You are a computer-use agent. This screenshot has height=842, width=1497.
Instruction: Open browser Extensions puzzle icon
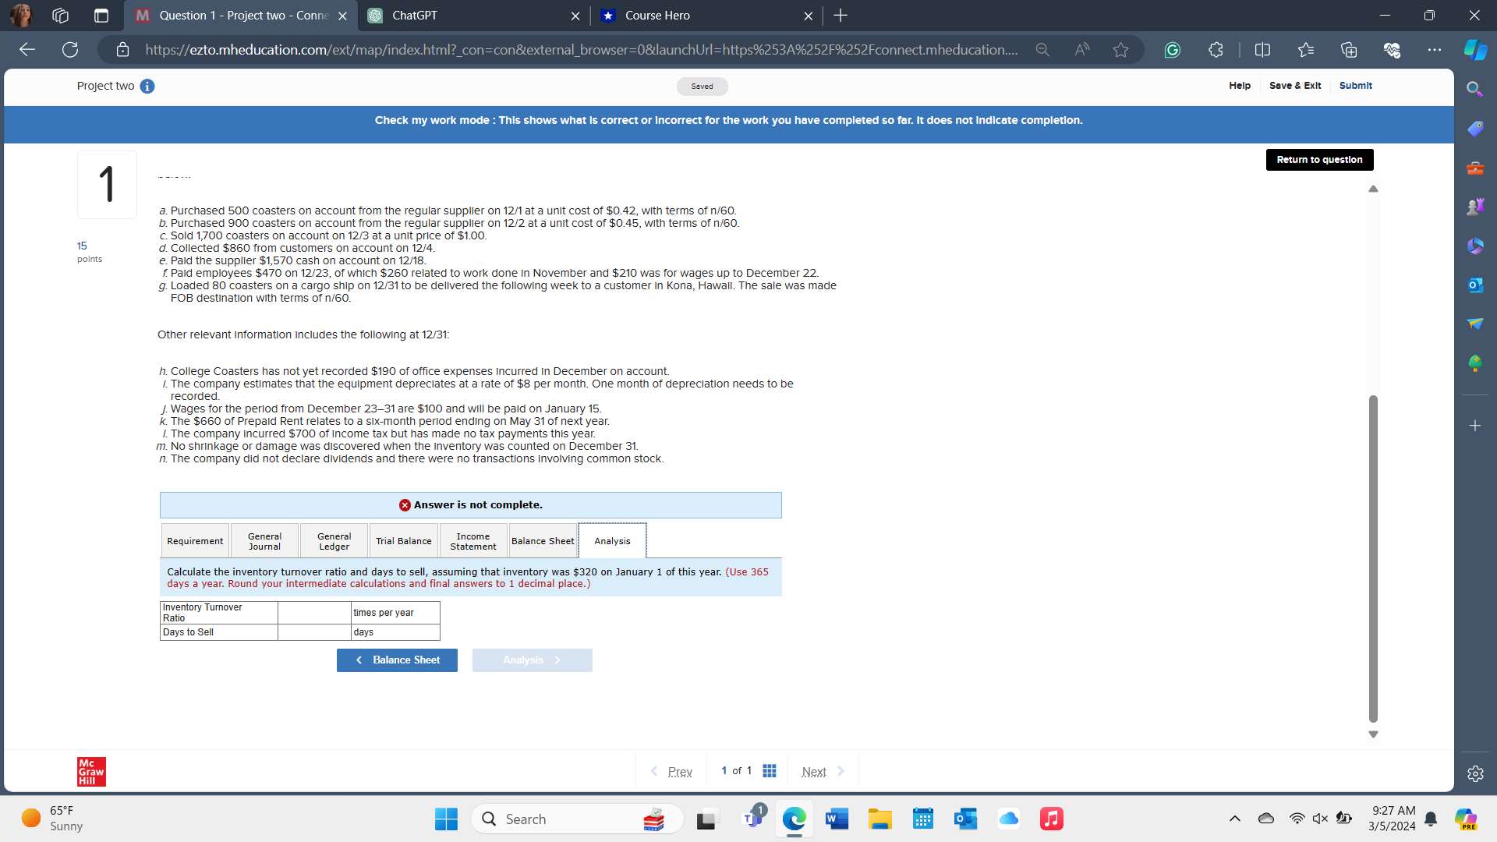[1216, 50]
